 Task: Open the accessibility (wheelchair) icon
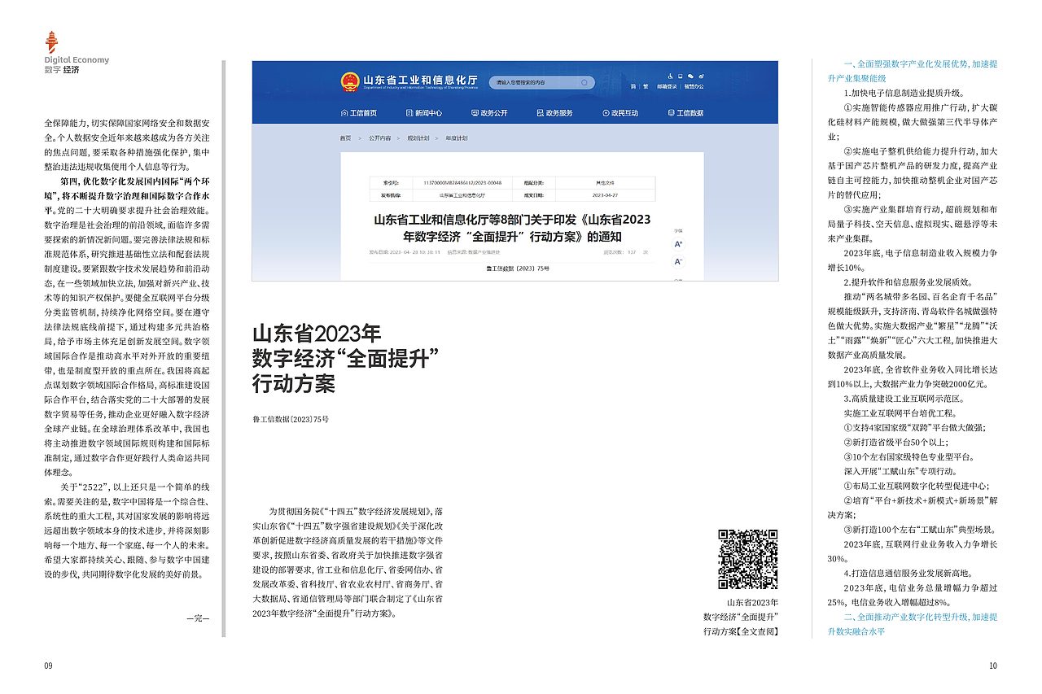coord(671,76)
